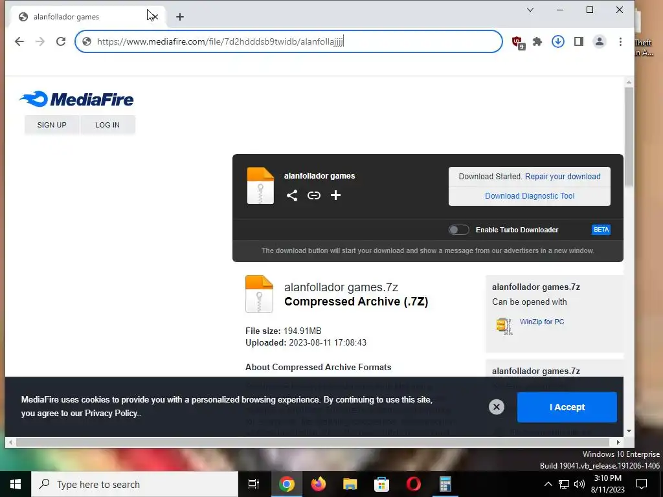Image resolution: width=663 pixels, height=497 pixels.
Task: Launch Opera from the taskbar
Action: (x=414, y=484)
